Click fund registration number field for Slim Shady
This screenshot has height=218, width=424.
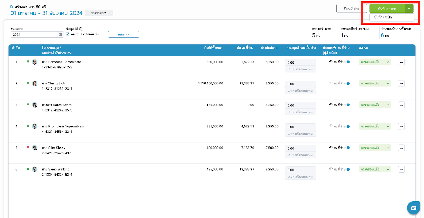pyautogui.click(x=301, y=155)
